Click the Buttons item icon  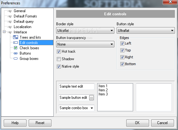pyautogui.click(x=16, y=53)
